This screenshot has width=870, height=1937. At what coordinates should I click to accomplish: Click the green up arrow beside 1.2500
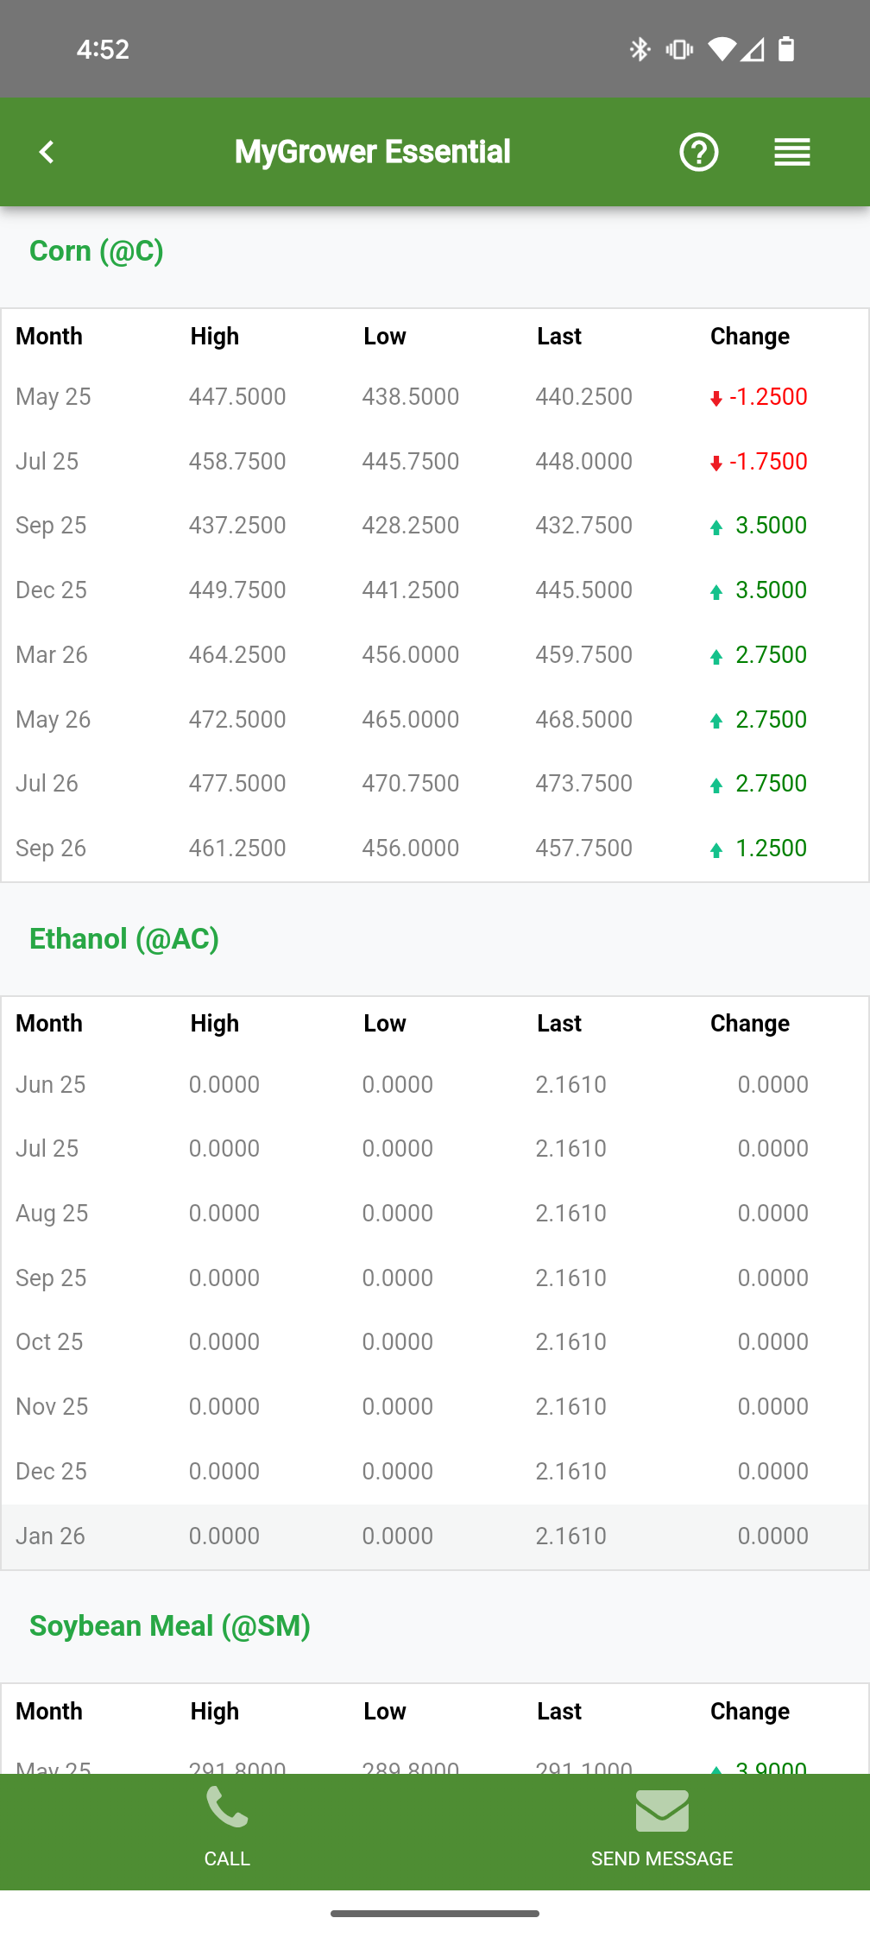point(716,849)
